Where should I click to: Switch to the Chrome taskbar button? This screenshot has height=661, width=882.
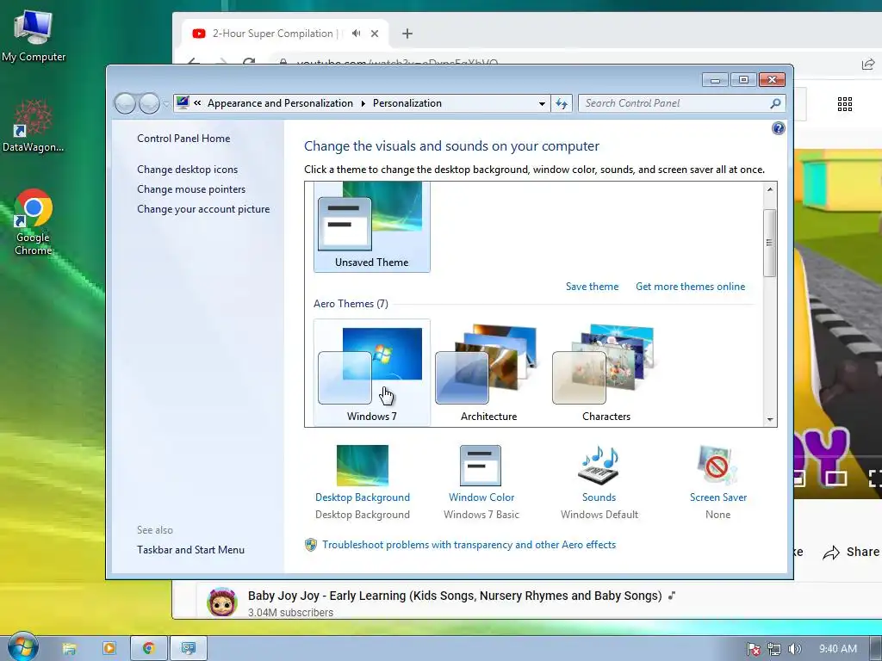(148, 649)
